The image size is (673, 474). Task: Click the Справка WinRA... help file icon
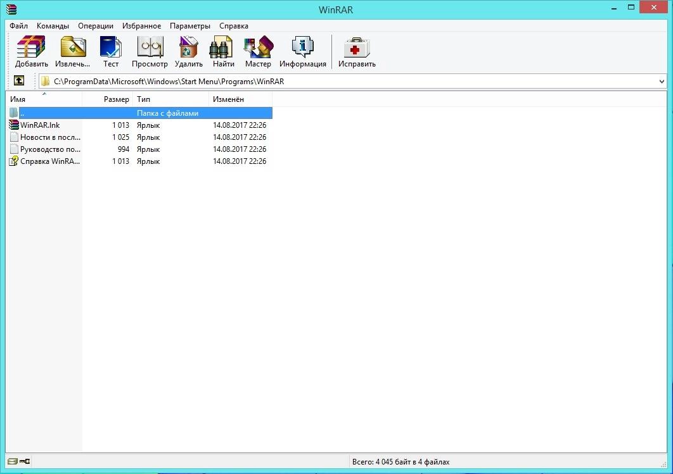click(x=14, y=161)
